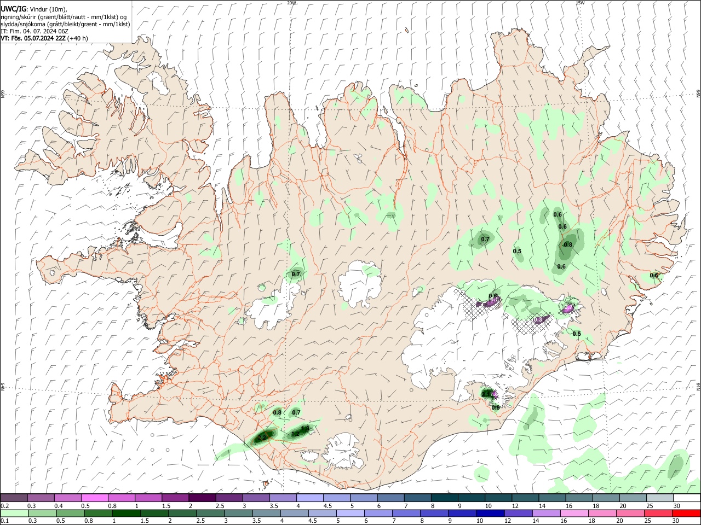Viewport: 701px width, 525px height.
Task: Pick the rain legend swatch between 4.5 and 5
Action: pos(322,513)
